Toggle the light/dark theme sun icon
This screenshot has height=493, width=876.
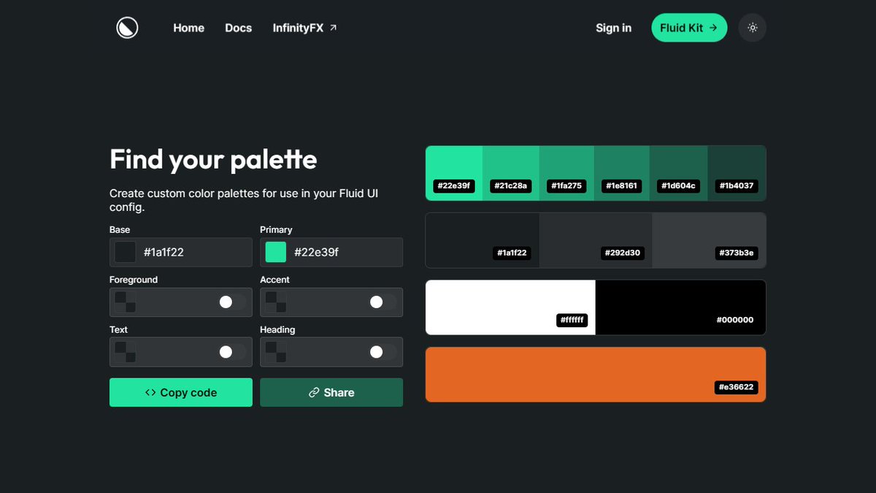[x=753, y=28]
